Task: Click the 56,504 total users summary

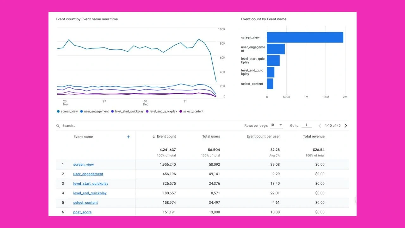Action: click(x=214, y=150)
